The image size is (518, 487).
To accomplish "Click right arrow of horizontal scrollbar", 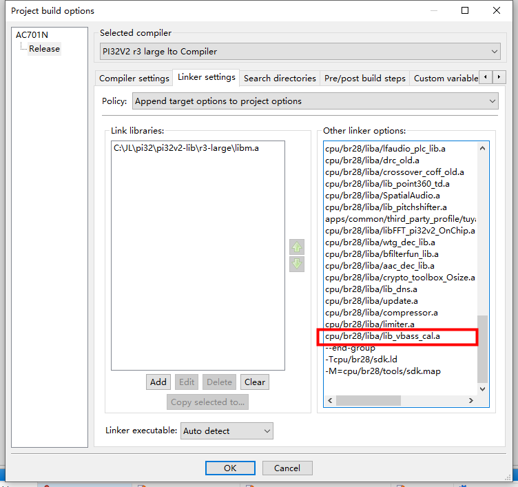I will (470, 400).
